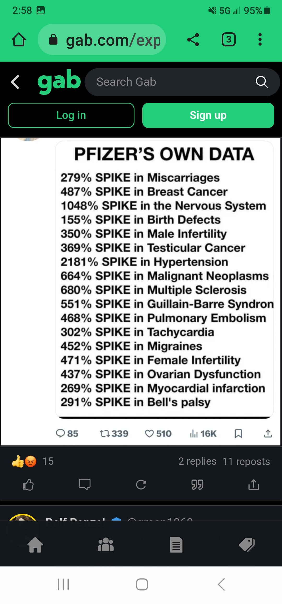Tap the browser home icon
The image size is (282, 604).
pyautogui.click(x=19, y=40)
